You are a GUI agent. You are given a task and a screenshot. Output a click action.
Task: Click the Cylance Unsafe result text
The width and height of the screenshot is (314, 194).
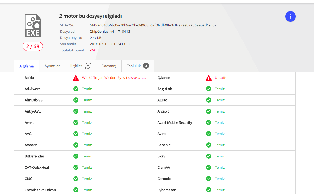[x=220, y=78]
